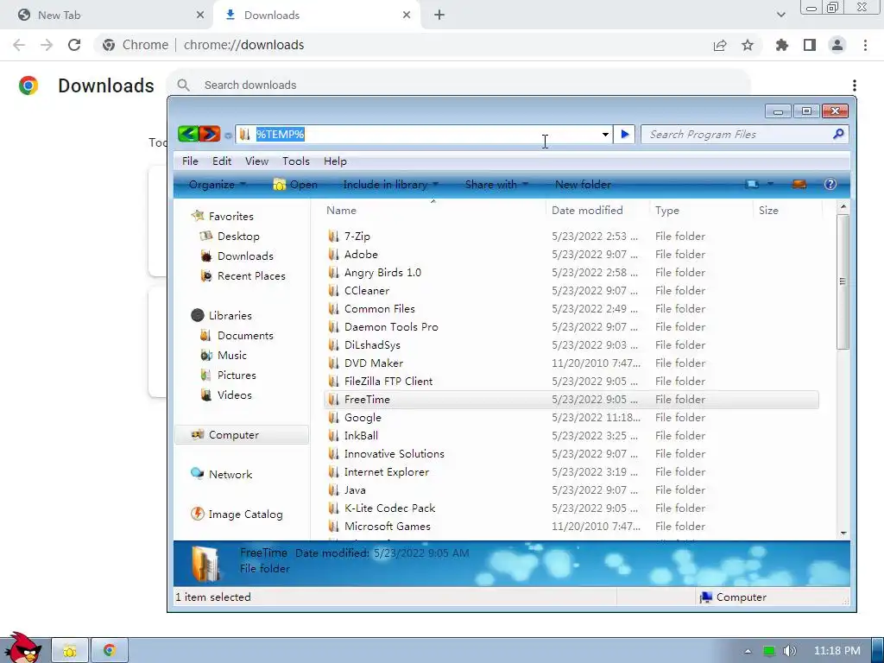Sort by the Type column header

click(700, 211)
